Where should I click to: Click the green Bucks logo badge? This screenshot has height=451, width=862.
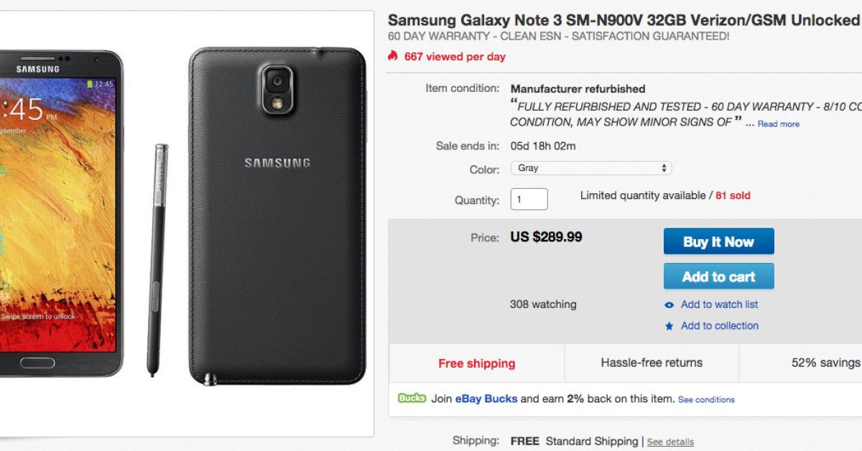coord(412,399)
